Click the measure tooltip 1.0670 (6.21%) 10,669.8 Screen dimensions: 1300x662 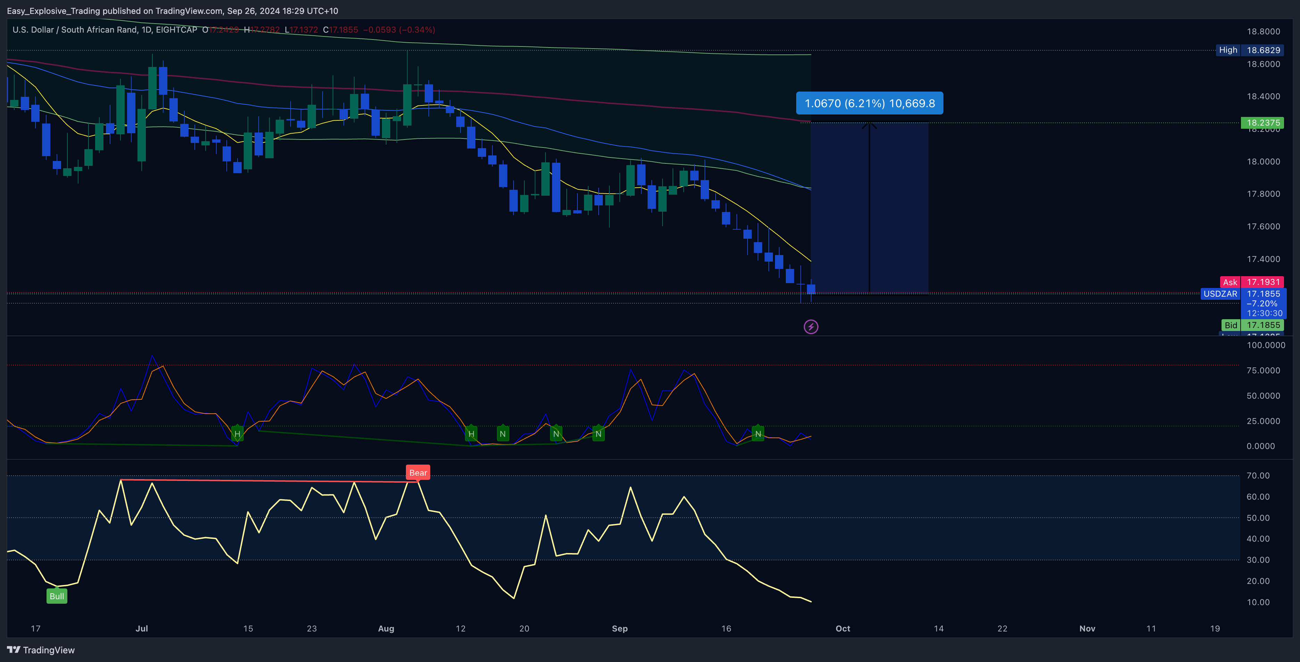click(x=869, y=103)
